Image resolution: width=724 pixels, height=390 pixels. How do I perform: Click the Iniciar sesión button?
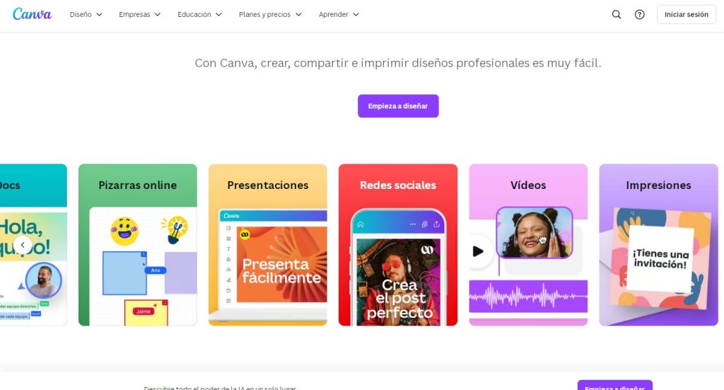(x=686, y=14)
